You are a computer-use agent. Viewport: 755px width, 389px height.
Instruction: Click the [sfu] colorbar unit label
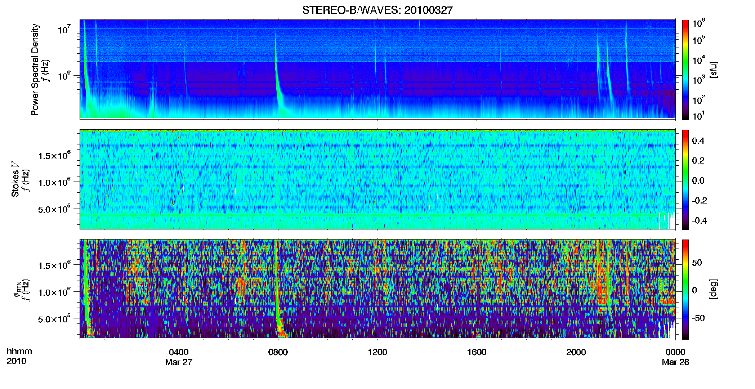point(714,70)
